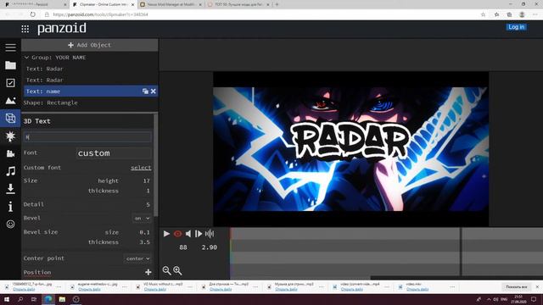The height and width of the screenshot is (305, 543).
Task: Switch to the fourth browser tab
Action: pos(238,4)
